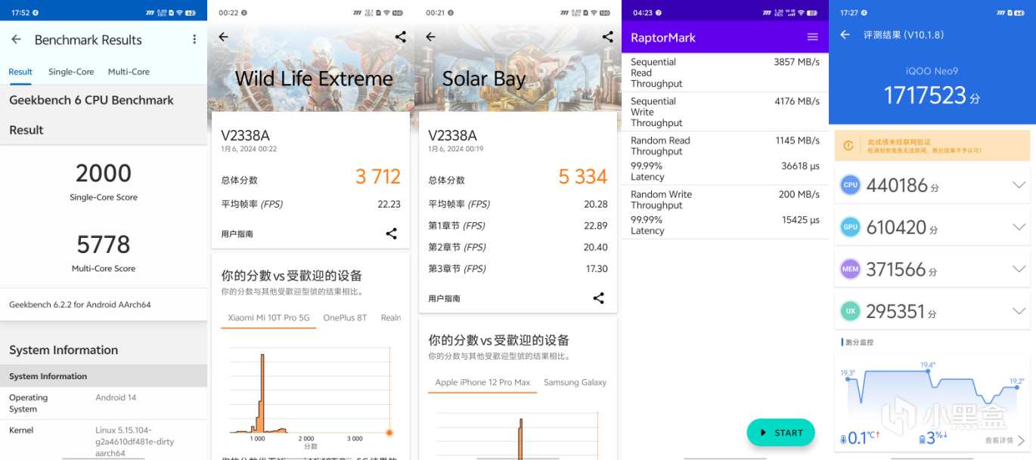This screenshot has width=1036, height=460.
Task: Tap the RaptorMark START button
Action: click(780, 433)
